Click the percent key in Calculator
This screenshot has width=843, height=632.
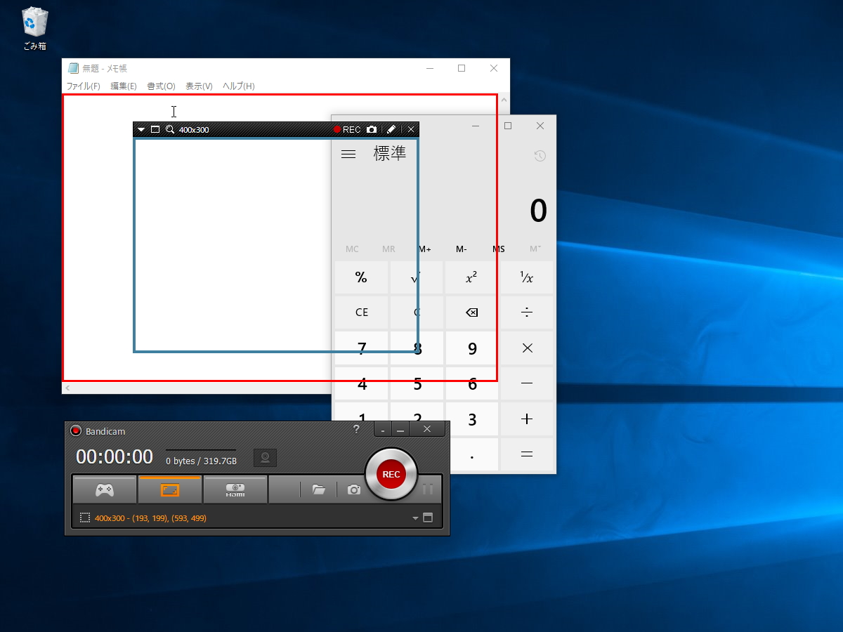click(x=361, y=277)
